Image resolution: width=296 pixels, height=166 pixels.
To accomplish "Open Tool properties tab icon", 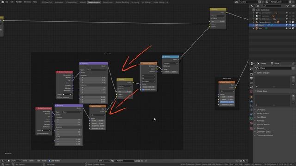I will coord(251,69).
